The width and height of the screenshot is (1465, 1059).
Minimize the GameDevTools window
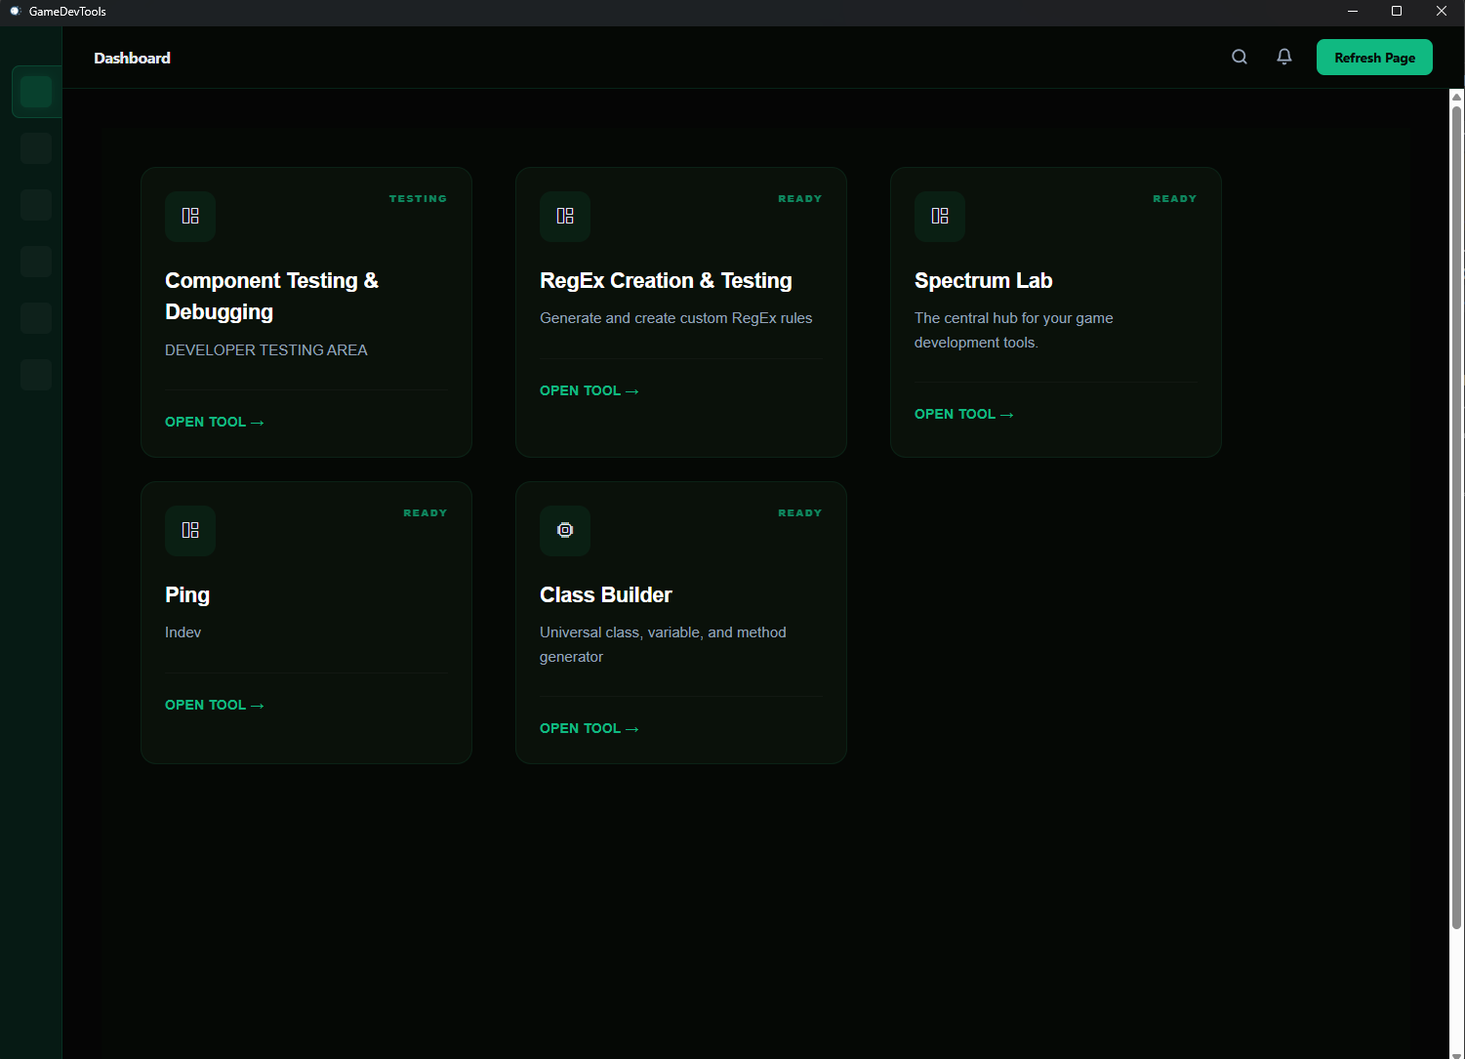tap(1353, 12)
